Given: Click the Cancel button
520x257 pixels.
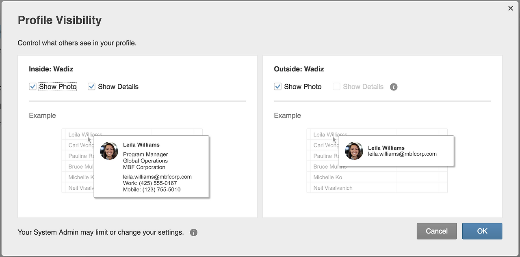Looking at the screenshot, I should tap(437, 231).
